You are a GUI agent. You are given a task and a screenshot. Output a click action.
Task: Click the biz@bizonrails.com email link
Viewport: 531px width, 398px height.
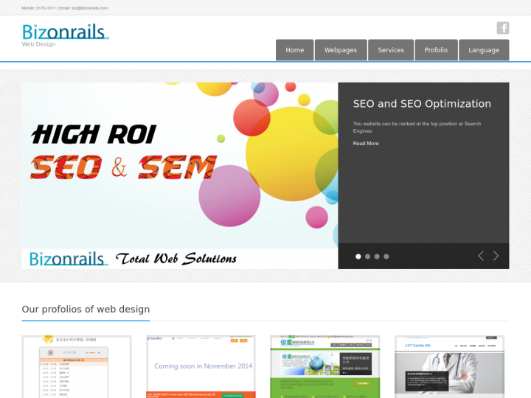tap(89, 8)
